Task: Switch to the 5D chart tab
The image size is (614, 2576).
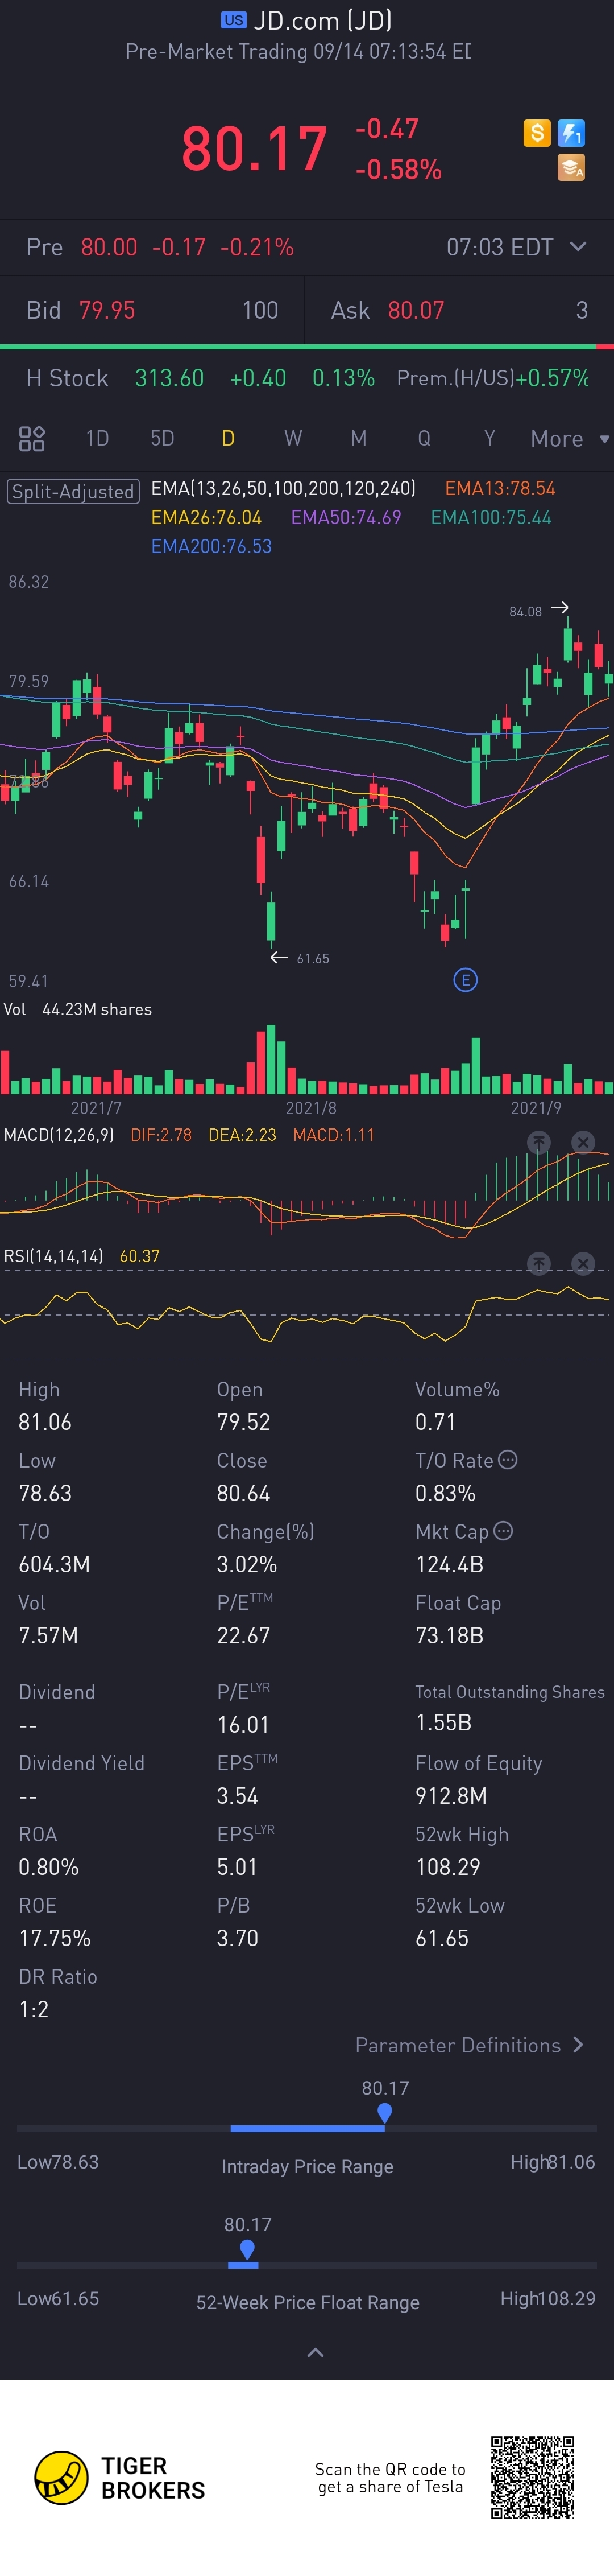Action: (161, 438)
